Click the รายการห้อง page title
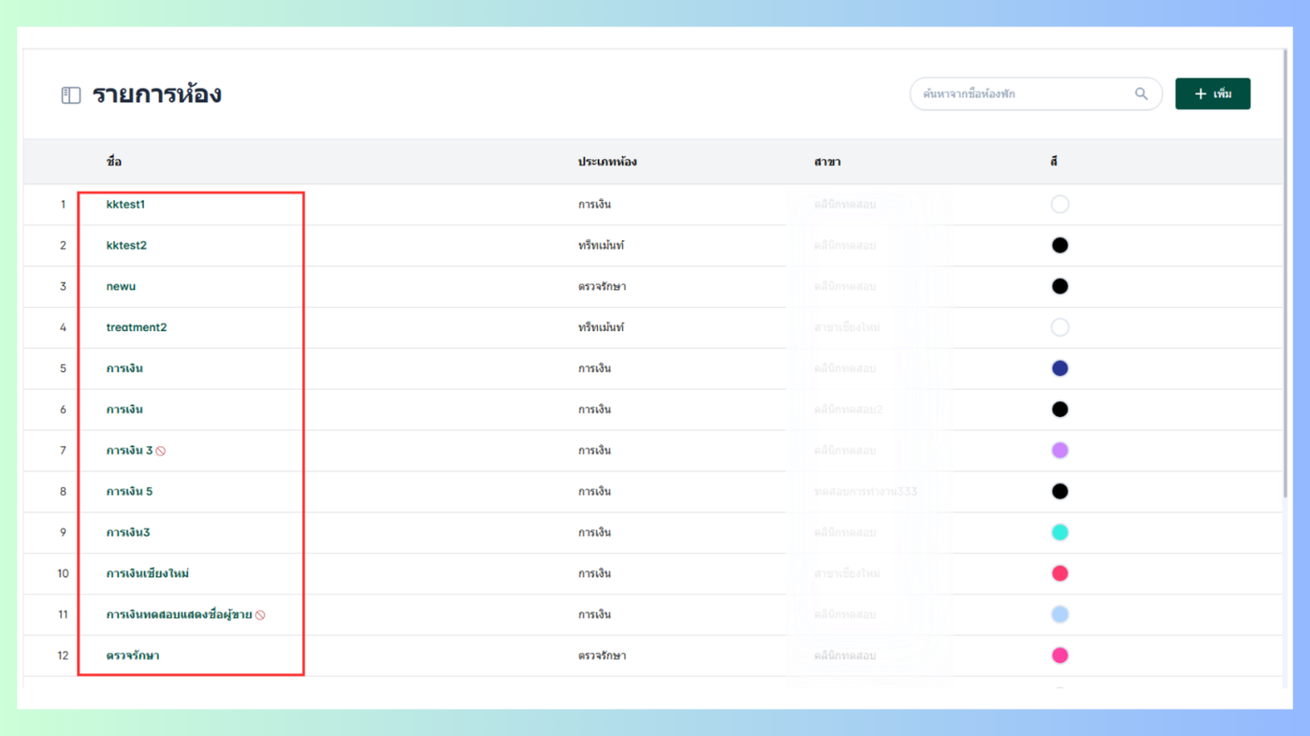 tap(156, 94)
